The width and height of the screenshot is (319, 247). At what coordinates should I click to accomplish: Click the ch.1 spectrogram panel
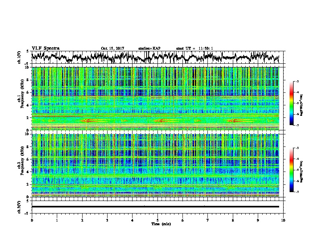click(155, 98)
